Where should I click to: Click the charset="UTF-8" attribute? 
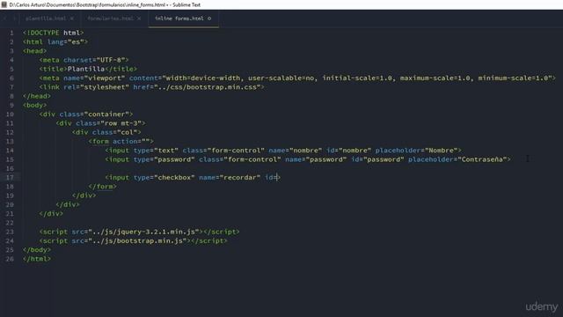click(x=94, y=60)
